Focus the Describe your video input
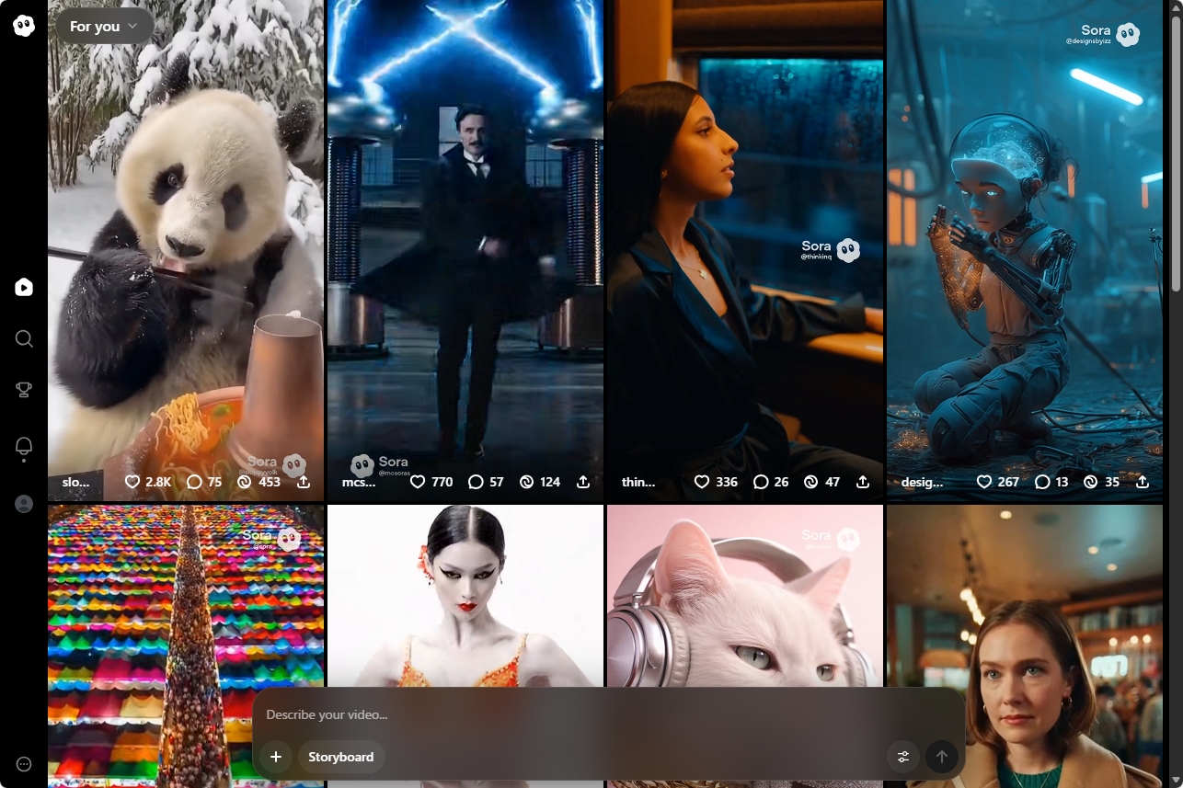This screenshot has height=788, width=1183. click(x=608, y=714)
